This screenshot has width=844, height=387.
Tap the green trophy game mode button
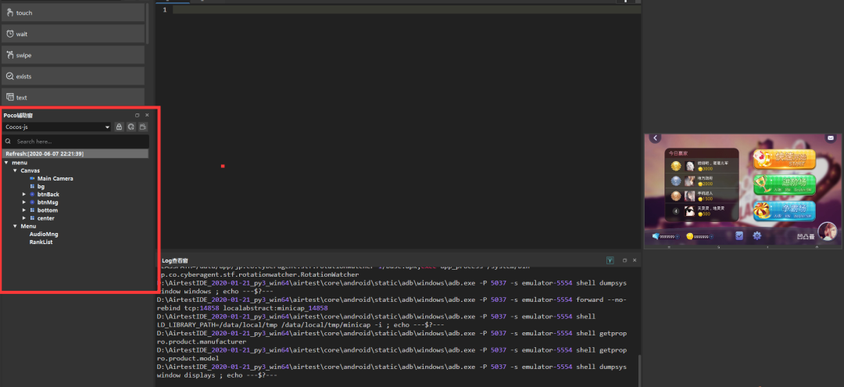click(785, 185)
